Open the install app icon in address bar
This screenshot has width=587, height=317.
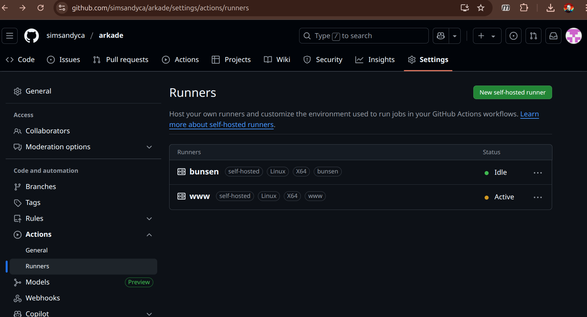coord(465,8)
